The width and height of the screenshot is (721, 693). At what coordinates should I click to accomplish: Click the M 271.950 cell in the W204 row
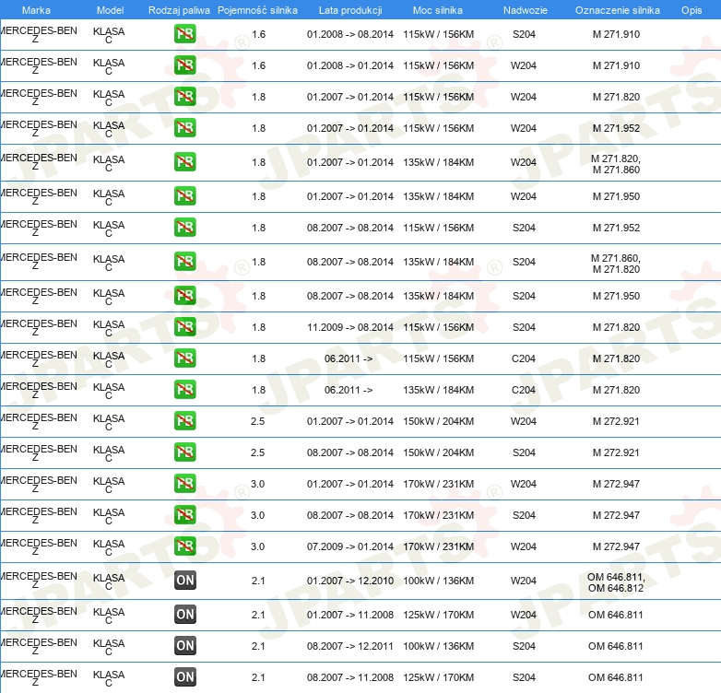[x=616, y=196]
